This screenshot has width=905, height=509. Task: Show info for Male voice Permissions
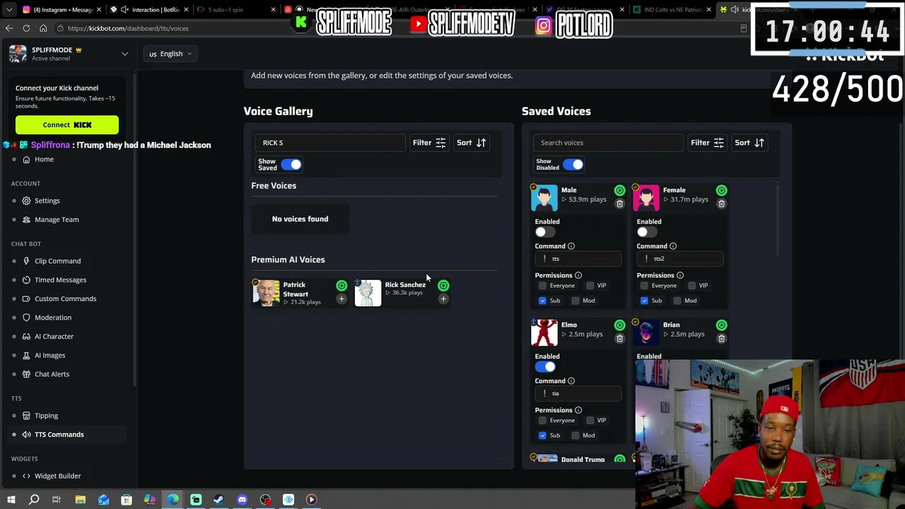[x=578, y=275]
